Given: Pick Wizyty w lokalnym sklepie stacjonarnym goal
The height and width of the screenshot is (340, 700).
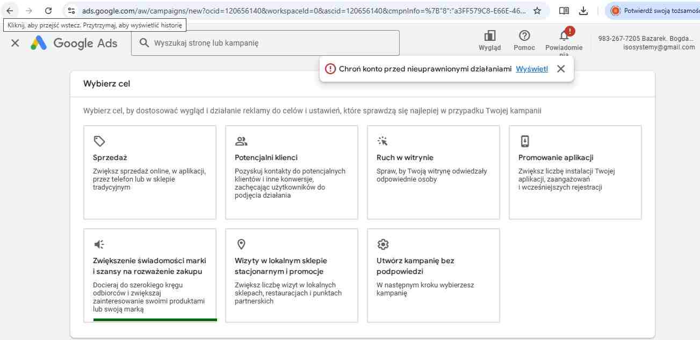Looking at the screenshot, I should point(292,275).
